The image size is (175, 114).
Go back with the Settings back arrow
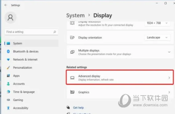click(x=6, y=5)
